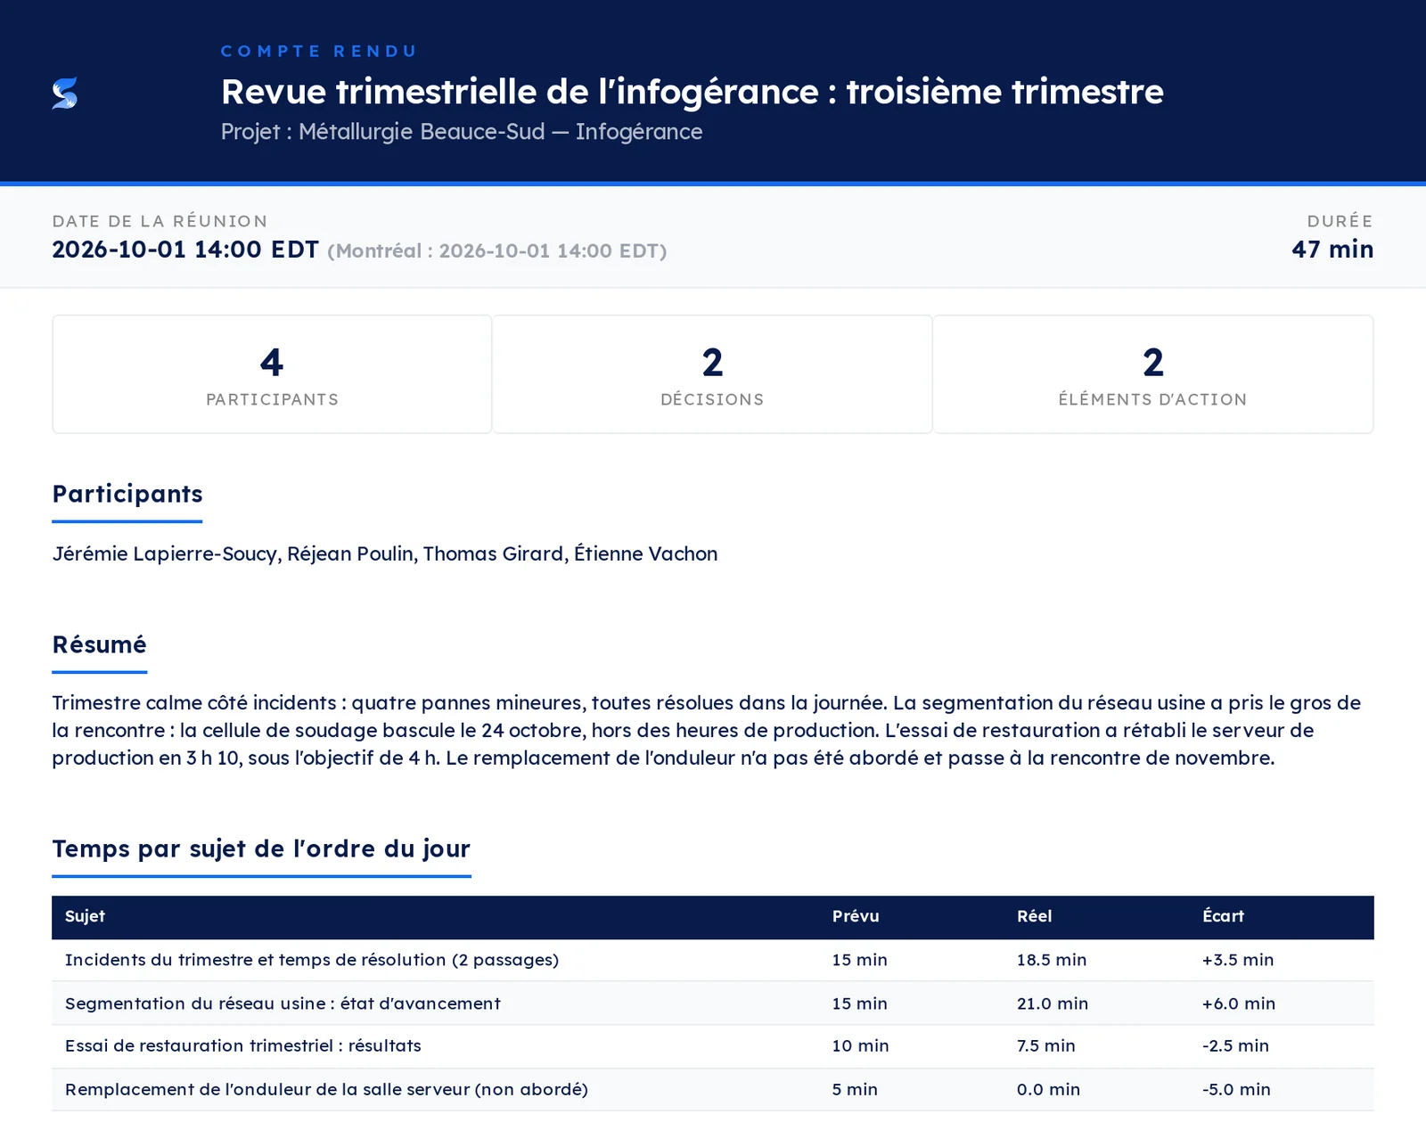Click the '-5.0 min' variance cell
This screenshot has width=1426, height=1147.
coord(1236,1089)
